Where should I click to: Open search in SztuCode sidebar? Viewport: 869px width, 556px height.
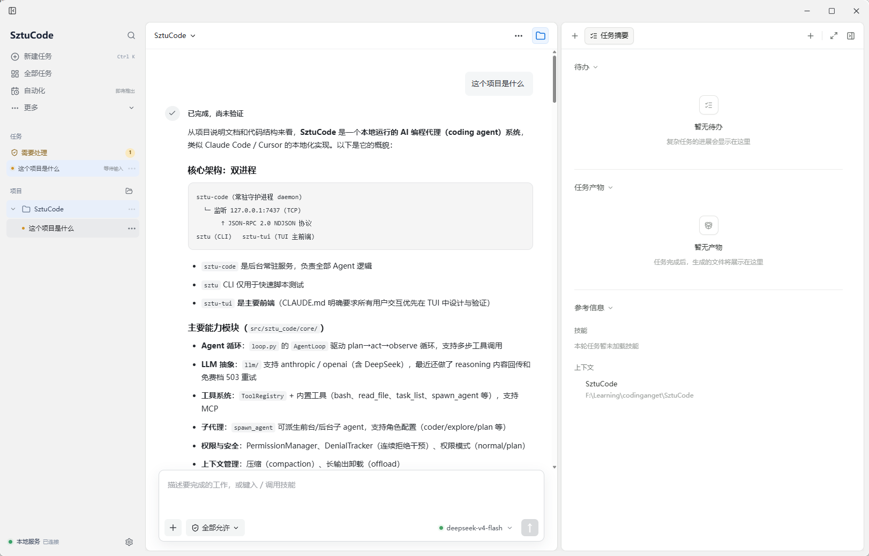tap(131, 35)
